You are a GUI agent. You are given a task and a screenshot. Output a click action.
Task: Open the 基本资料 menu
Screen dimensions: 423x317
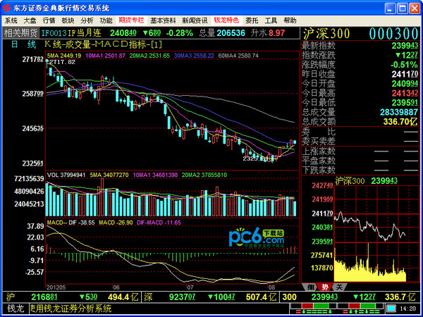click(163, 20)
